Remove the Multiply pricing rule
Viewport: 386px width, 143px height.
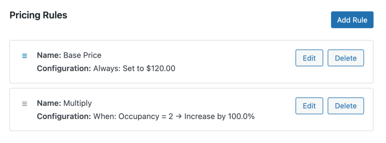click(345, 106)
